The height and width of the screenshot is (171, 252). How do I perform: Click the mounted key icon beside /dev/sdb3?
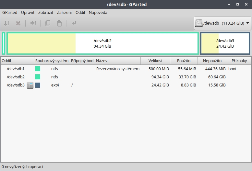coord(30,85)
